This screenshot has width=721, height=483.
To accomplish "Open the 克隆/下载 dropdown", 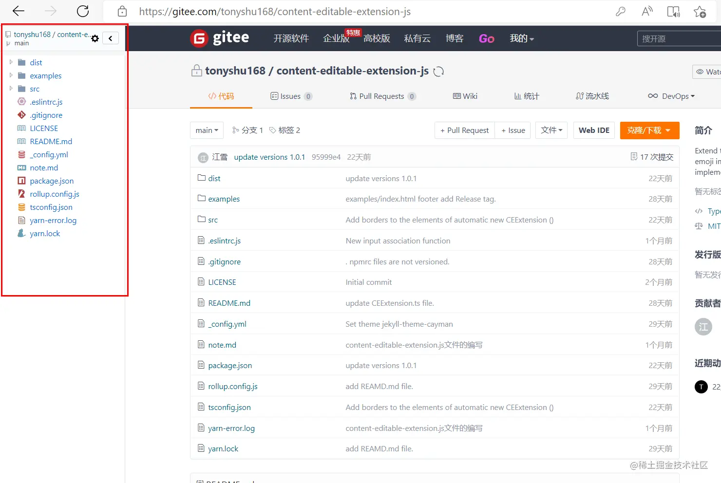I will (x=649, y=130).
